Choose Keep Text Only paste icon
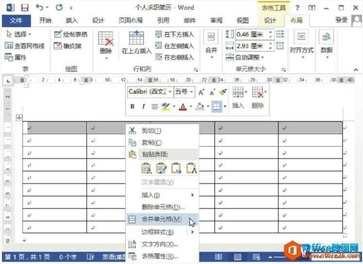Viewport: 363px width, 264px height. coord(192,168)
